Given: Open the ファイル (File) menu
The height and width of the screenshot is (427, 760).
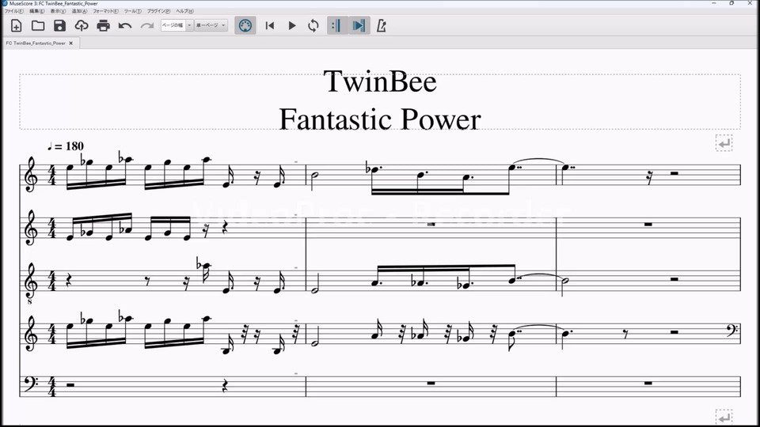Looking at the screenshot, I should click(x=14, y=10).
